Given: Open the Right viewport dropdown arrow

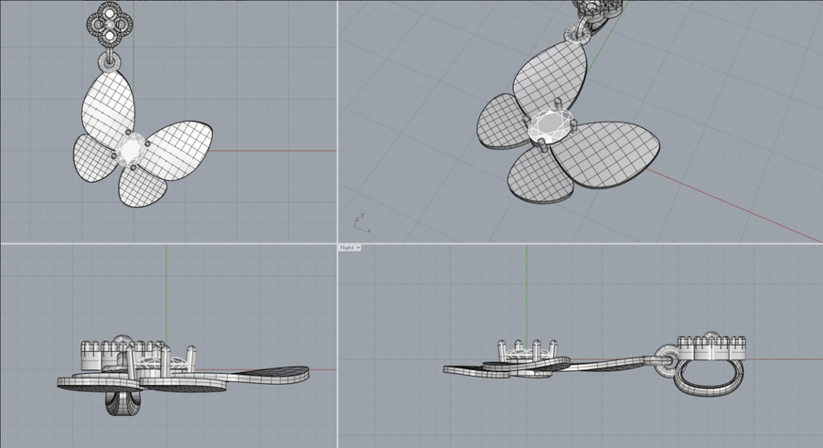Looking at the screenshot, I should pyautogui.click(x=358, y=248).
